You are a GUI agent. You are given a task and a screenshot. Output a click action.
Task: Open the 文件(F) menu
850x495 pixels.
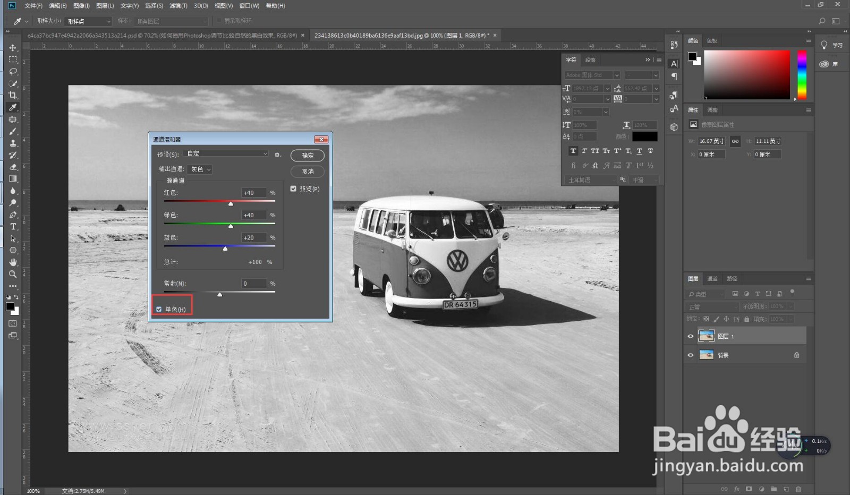tap(33, 6)
